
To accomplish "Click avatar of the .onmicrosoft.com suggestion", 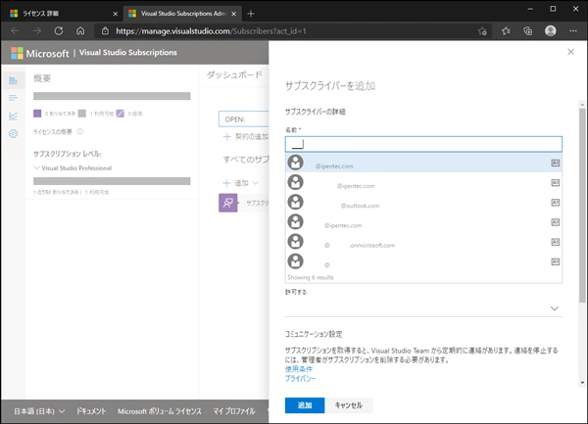I will pyautogui.click(x=296, y=242).
